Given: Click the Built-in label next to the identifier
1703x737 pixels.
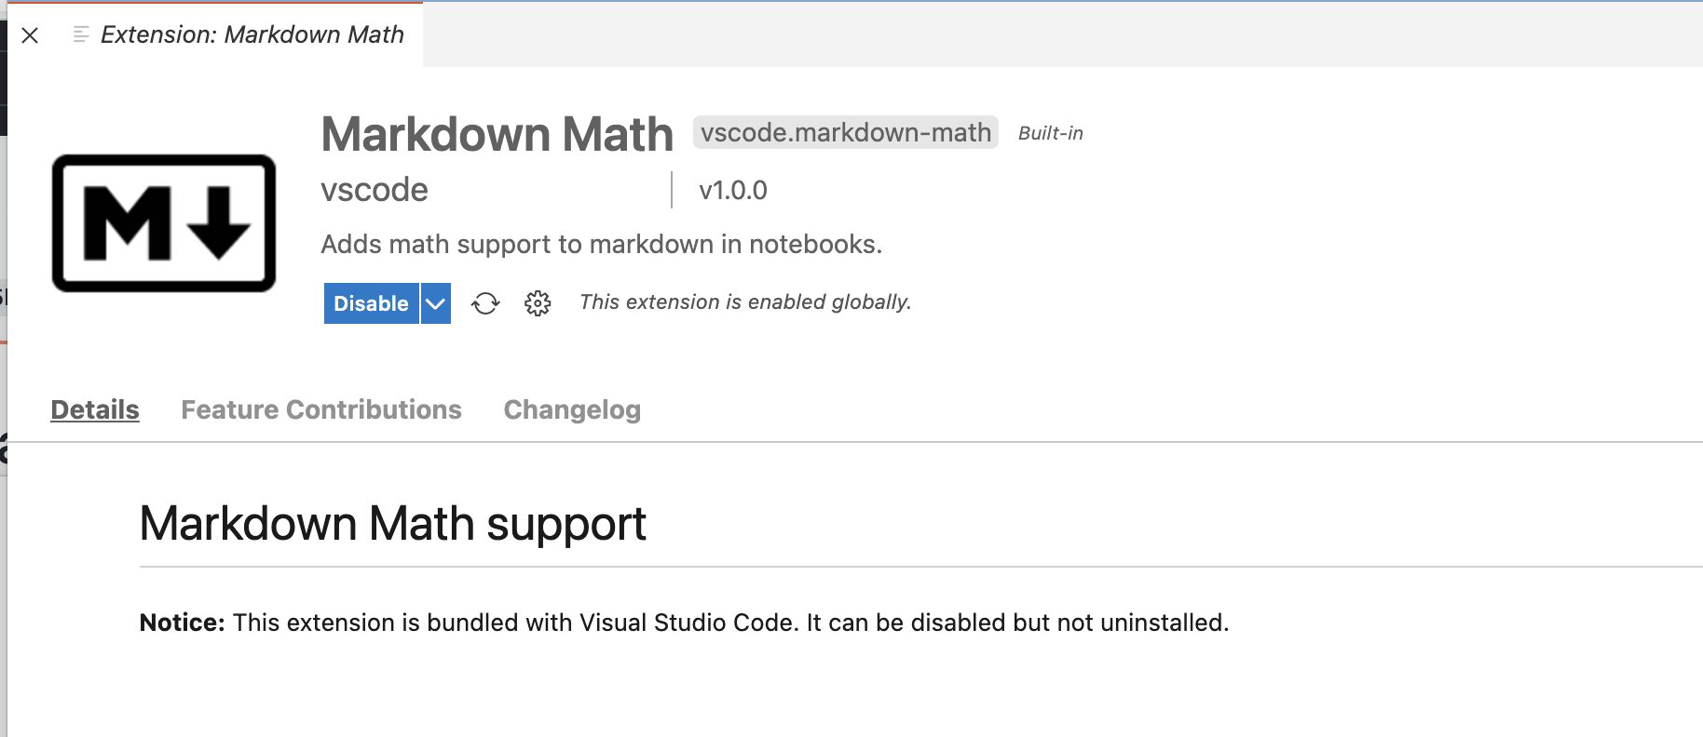Looking at the screenshot, I should [1050, 133].
